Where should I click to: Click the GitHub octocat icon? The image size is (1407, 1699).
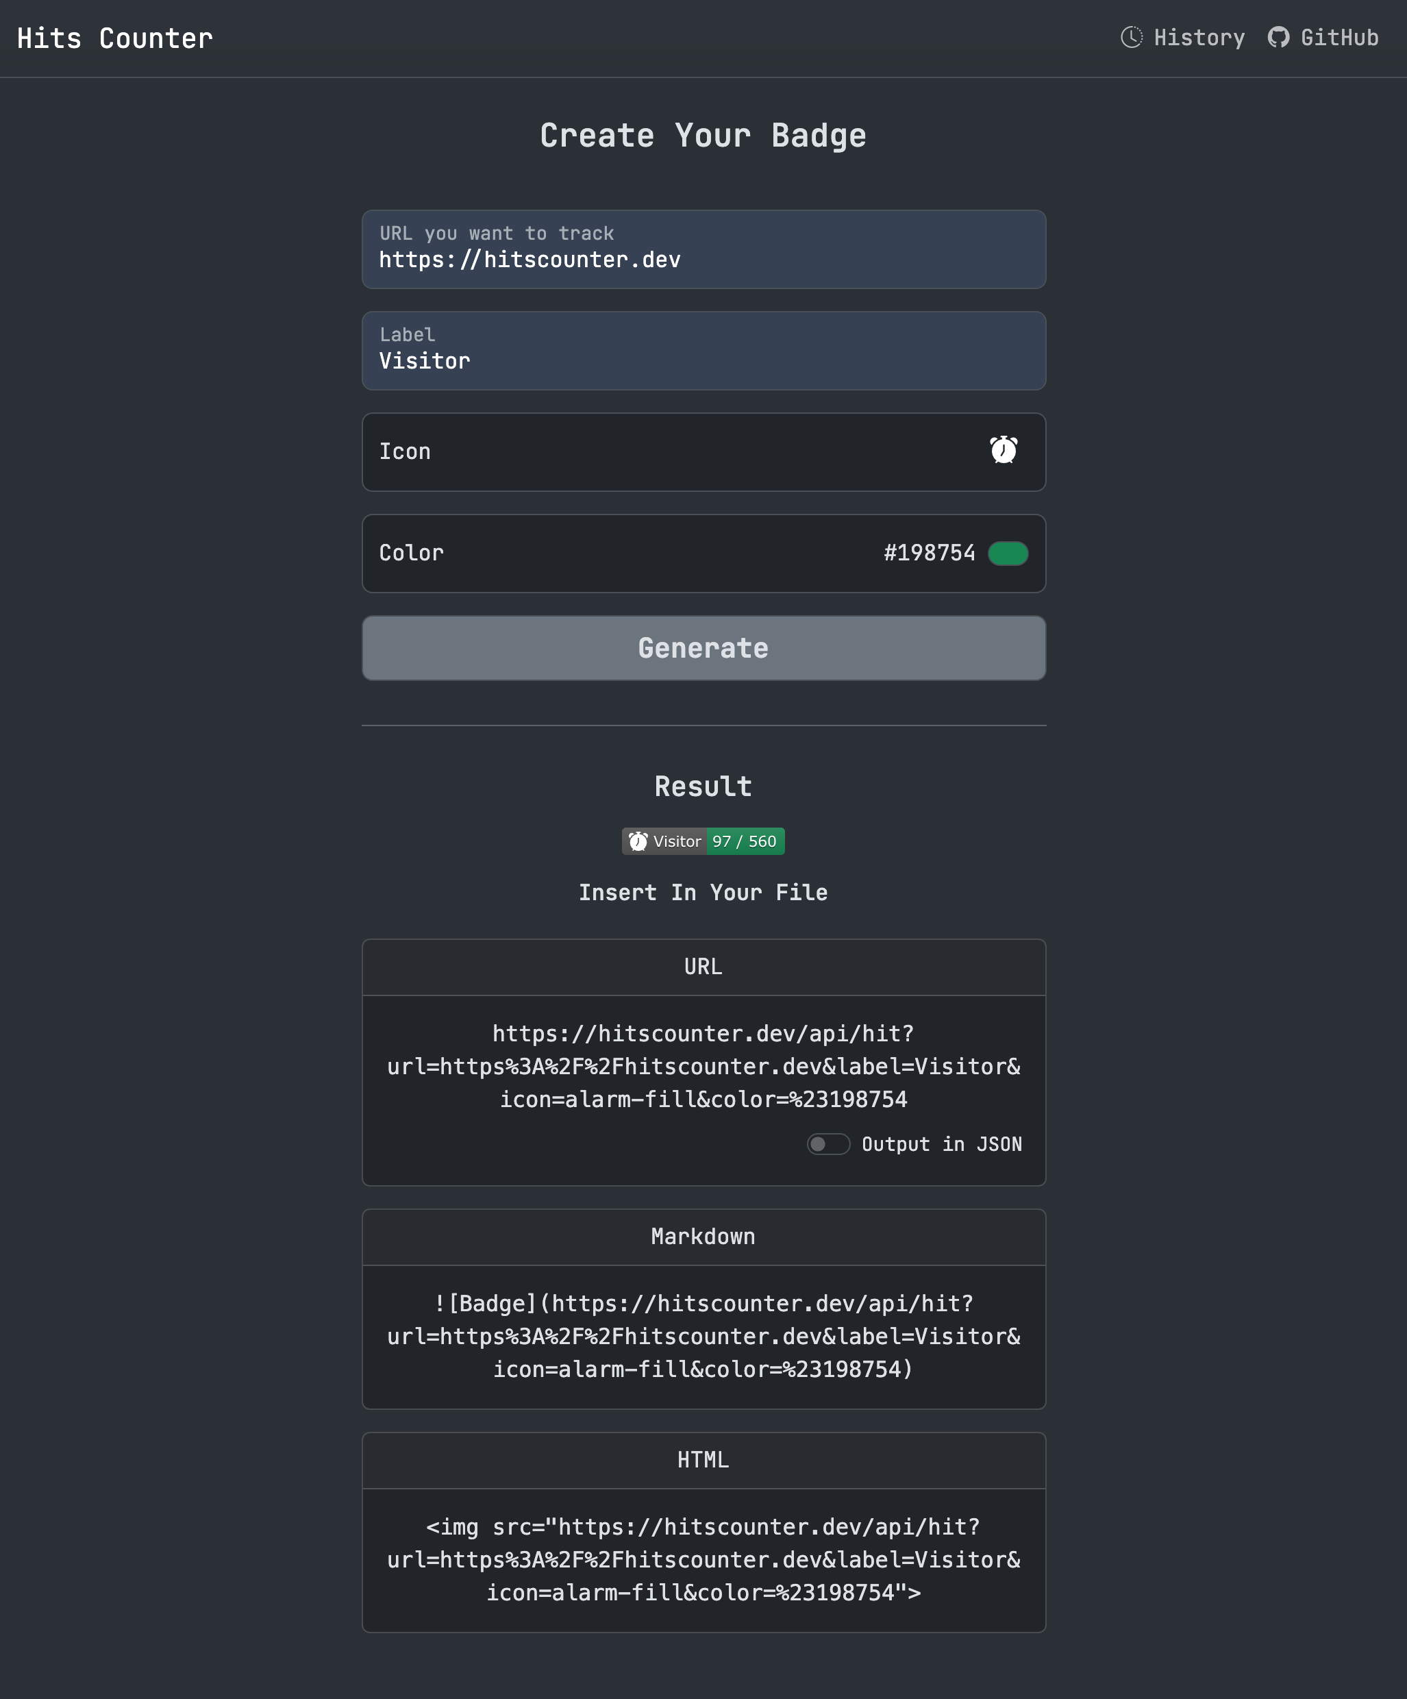point(1280,37)
